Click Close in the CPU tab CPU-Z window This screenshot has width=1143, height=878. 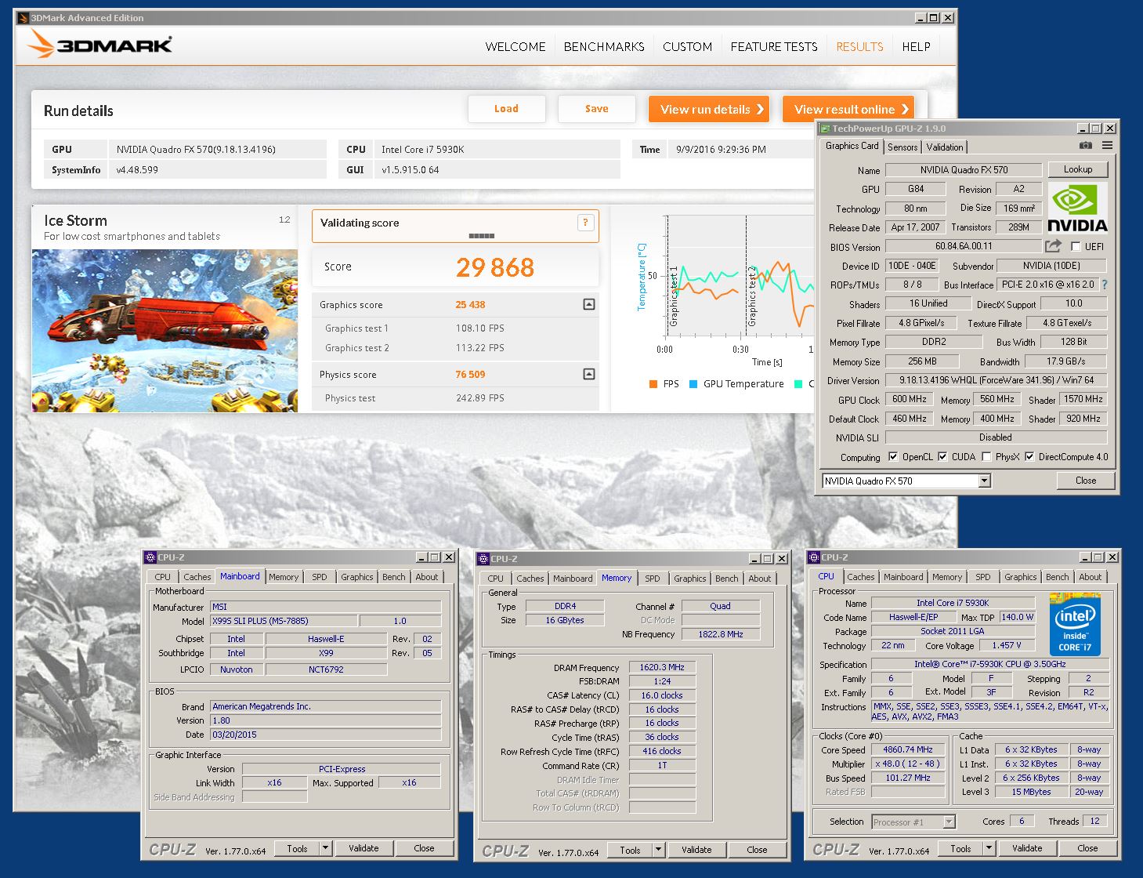tap(1087, 848)
